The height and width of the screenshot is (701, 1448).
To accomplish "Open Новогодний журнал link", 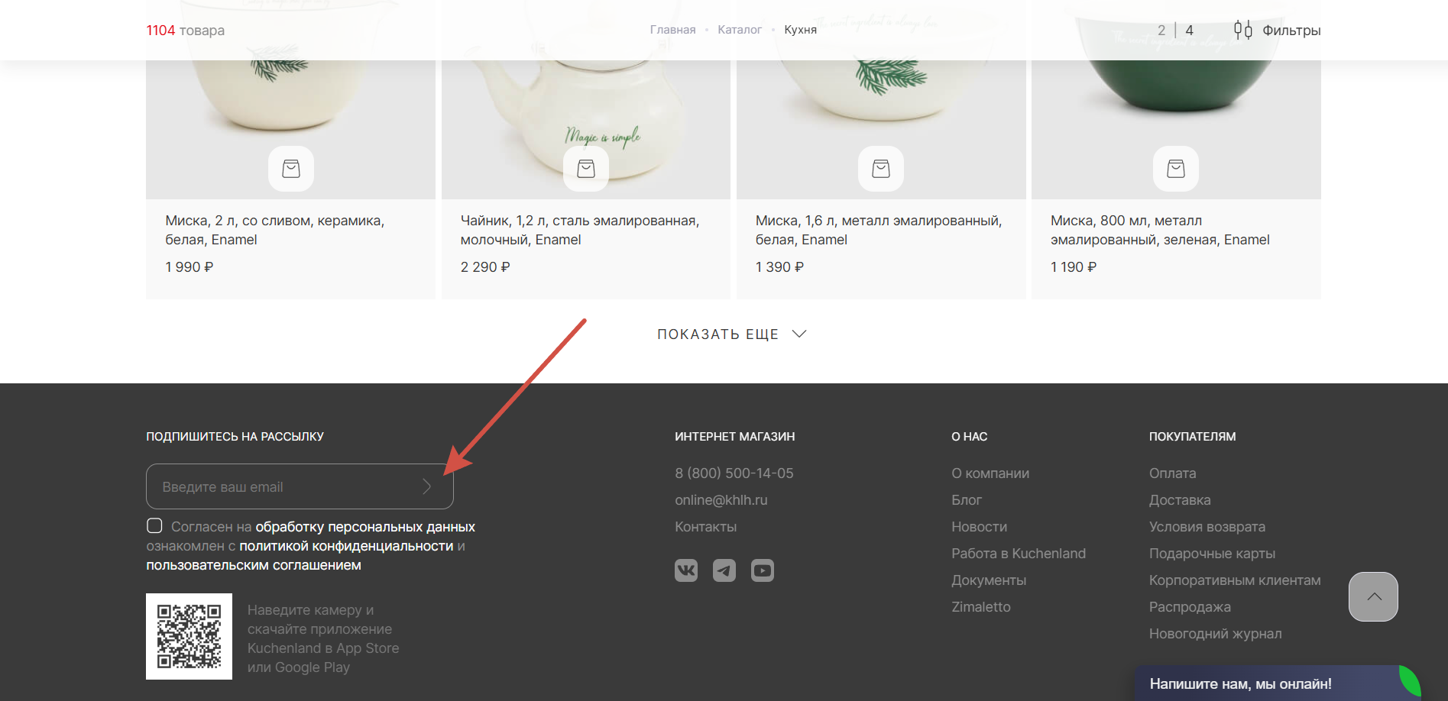I will point(1216,634).
